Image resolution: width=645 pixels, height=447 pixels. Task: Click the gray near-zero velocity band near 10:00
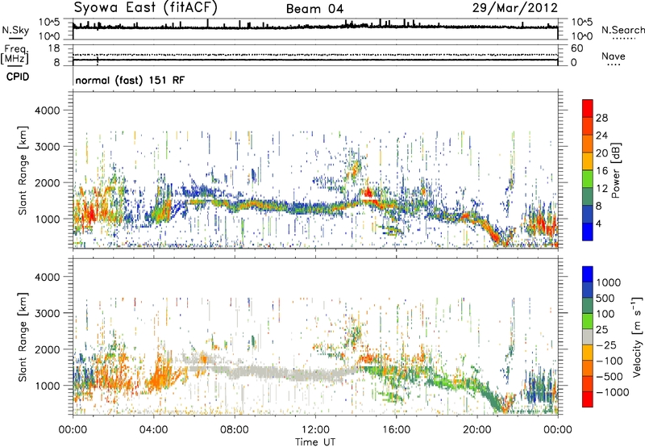pos(275,372)
